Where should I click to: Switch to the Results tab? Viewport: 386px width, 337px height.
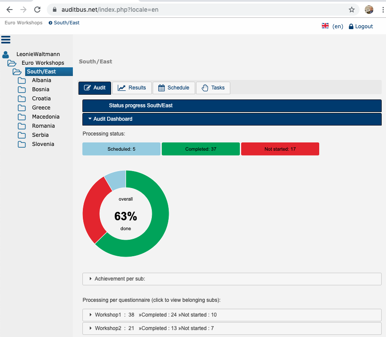[x=132, y=88]
